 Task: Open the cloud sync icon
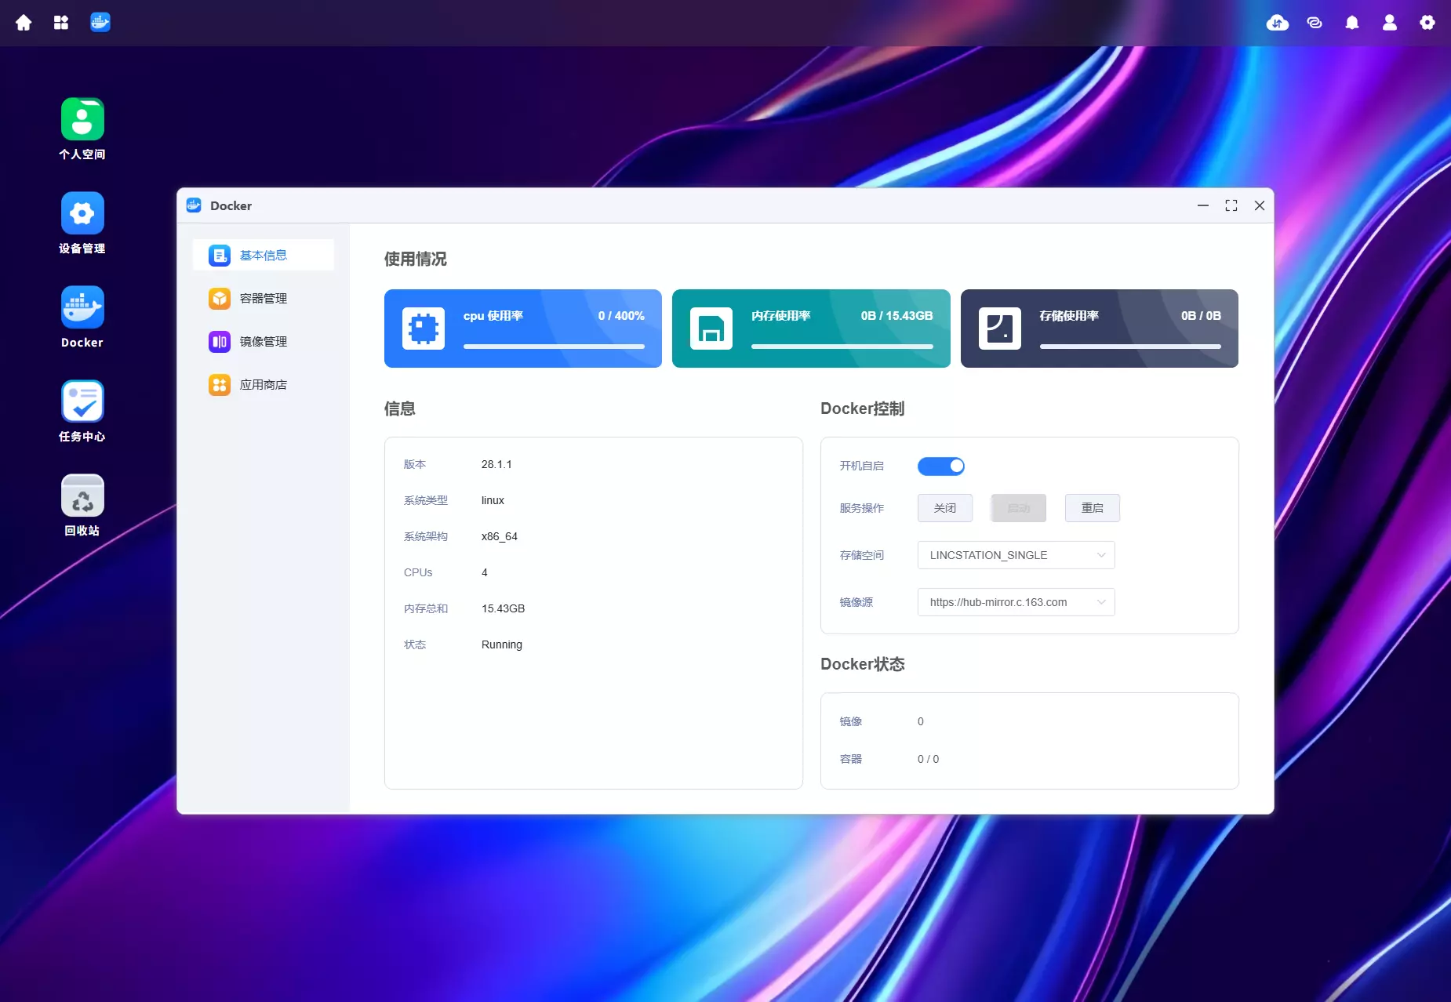(1278, 23)
